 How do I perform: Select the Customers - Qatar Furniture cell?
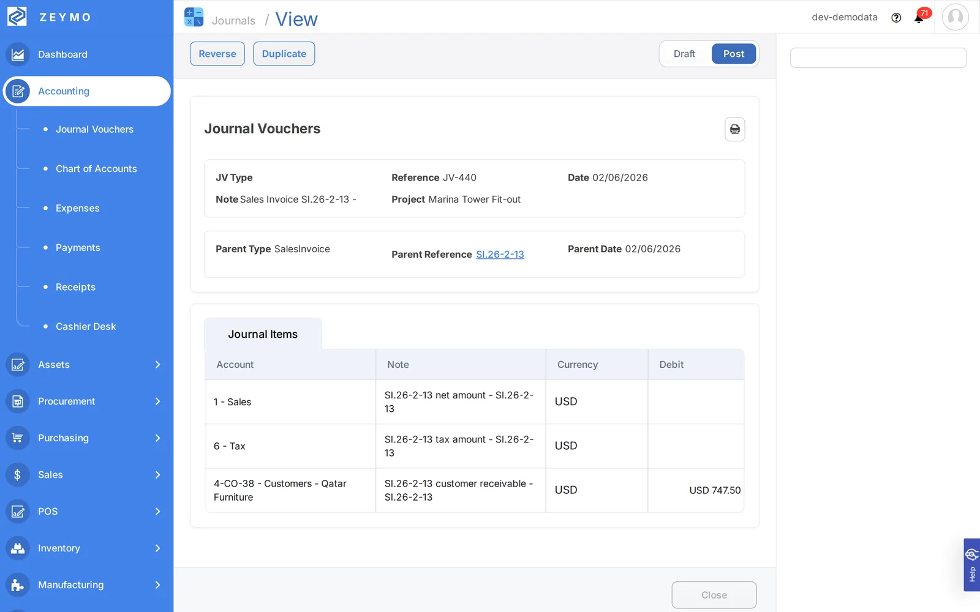(290, 490)
